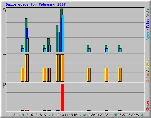Screen dimensions: 151x118
Task: Click day "20" on the x-axis
Action: pos(93,115)
